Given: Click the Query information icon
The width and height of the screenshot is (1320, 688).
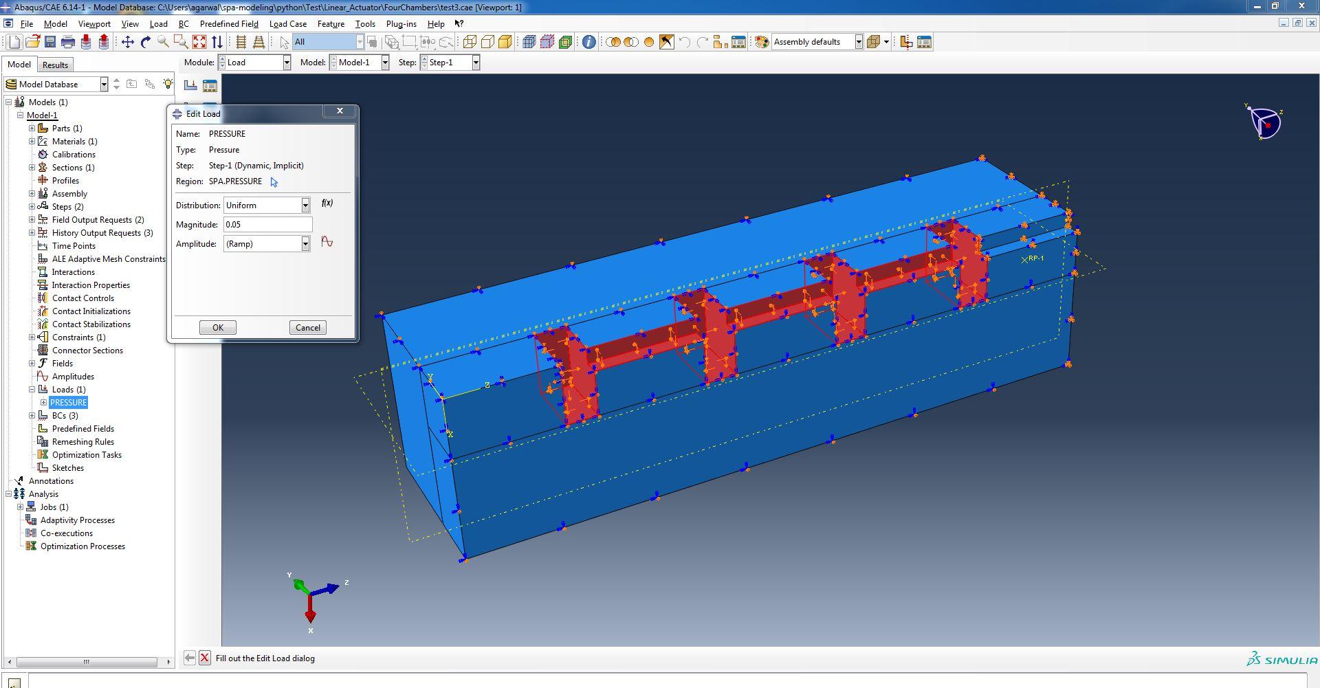Looking at the screenshot, I should [589, 42].
